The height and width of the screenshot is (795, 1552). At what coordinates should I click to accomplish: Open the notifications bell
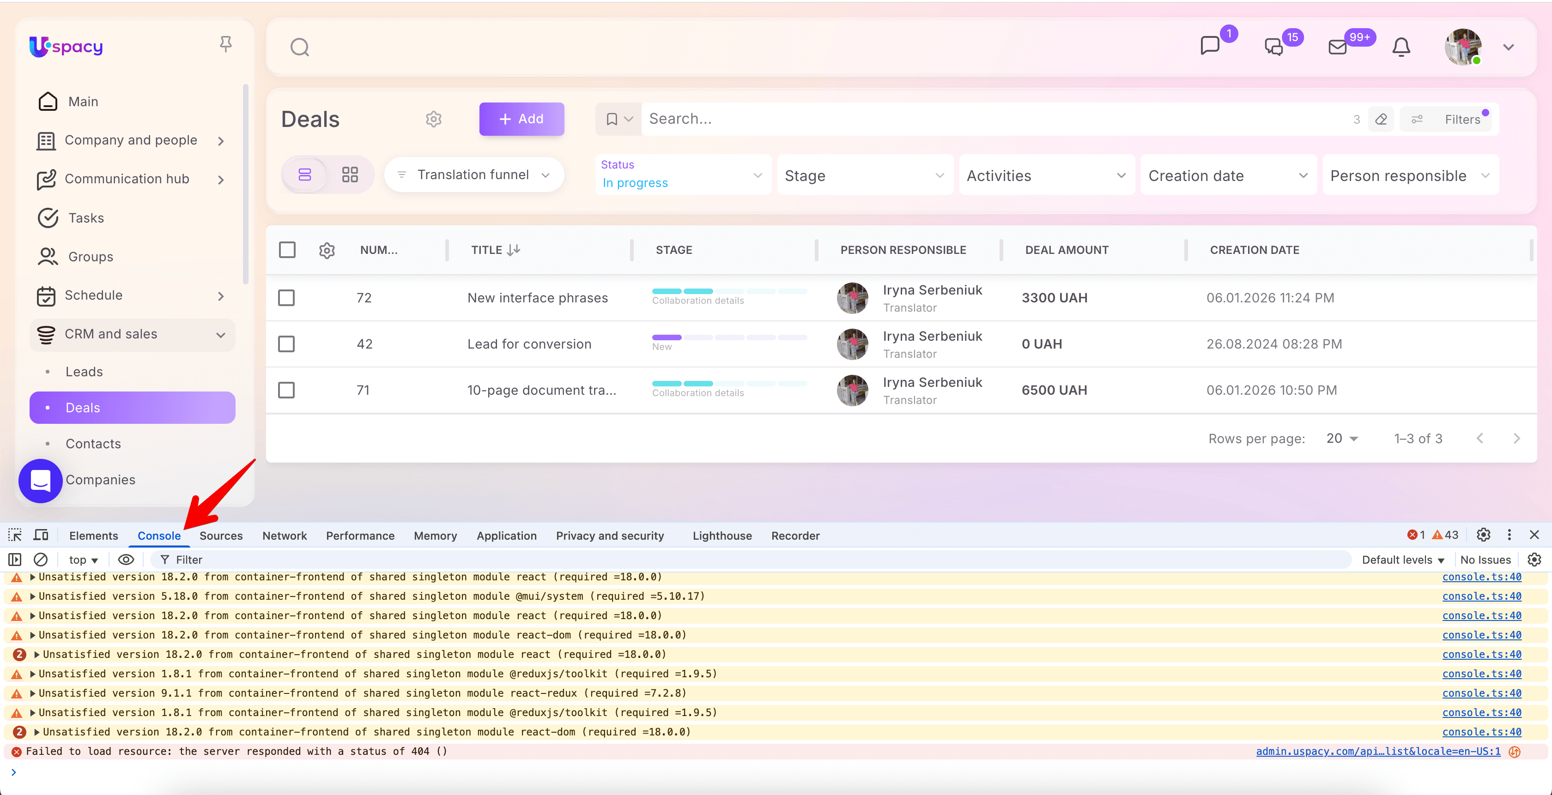1401,47
